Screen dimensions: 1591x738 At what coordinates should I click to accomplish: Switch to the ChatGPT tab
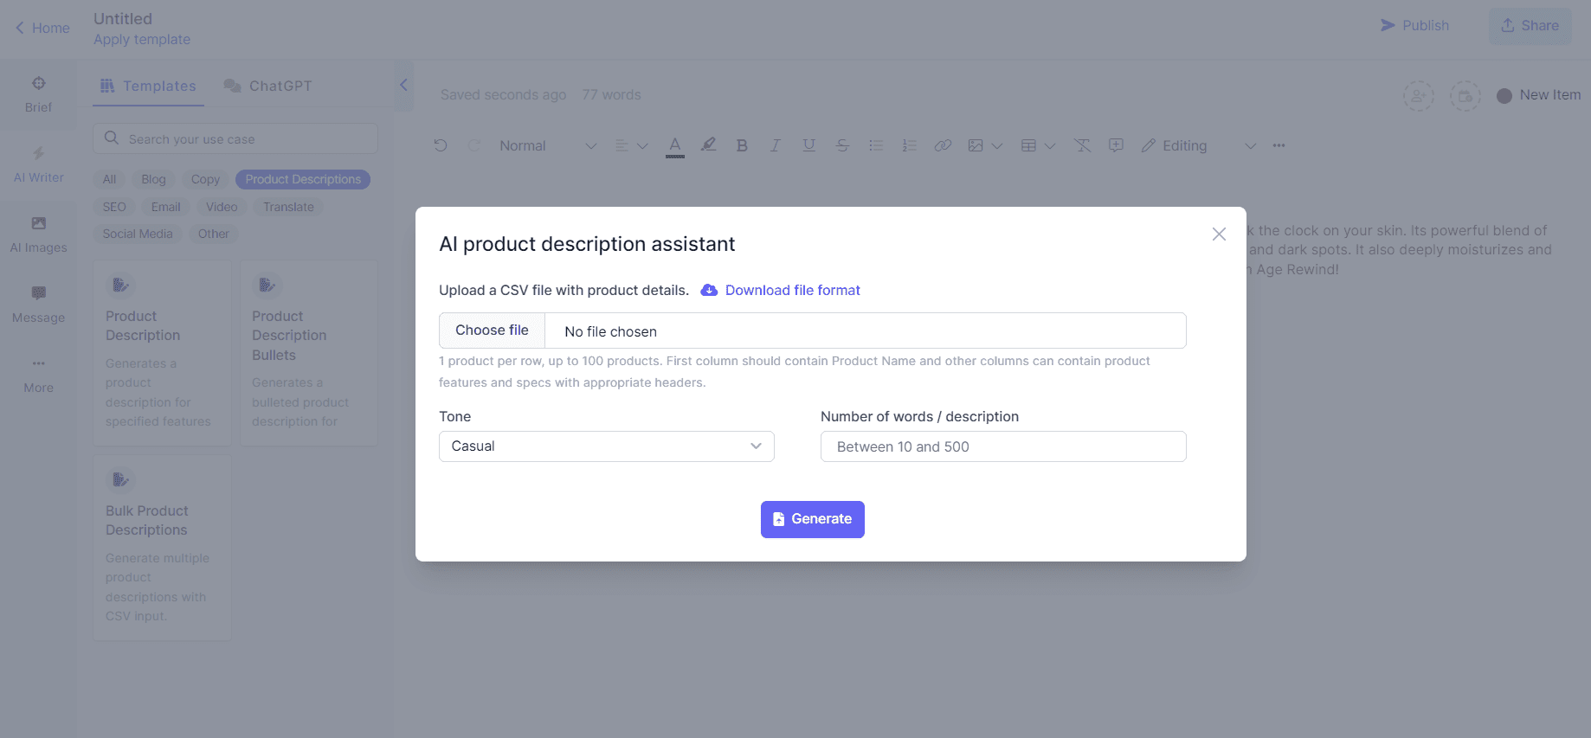tap(268, 86)
